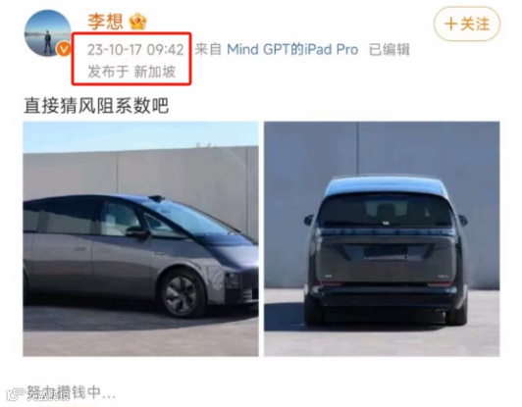Open 李想's round profile avatar
Viewport: 522px width, 407px height.
click(x=48, y=33)
